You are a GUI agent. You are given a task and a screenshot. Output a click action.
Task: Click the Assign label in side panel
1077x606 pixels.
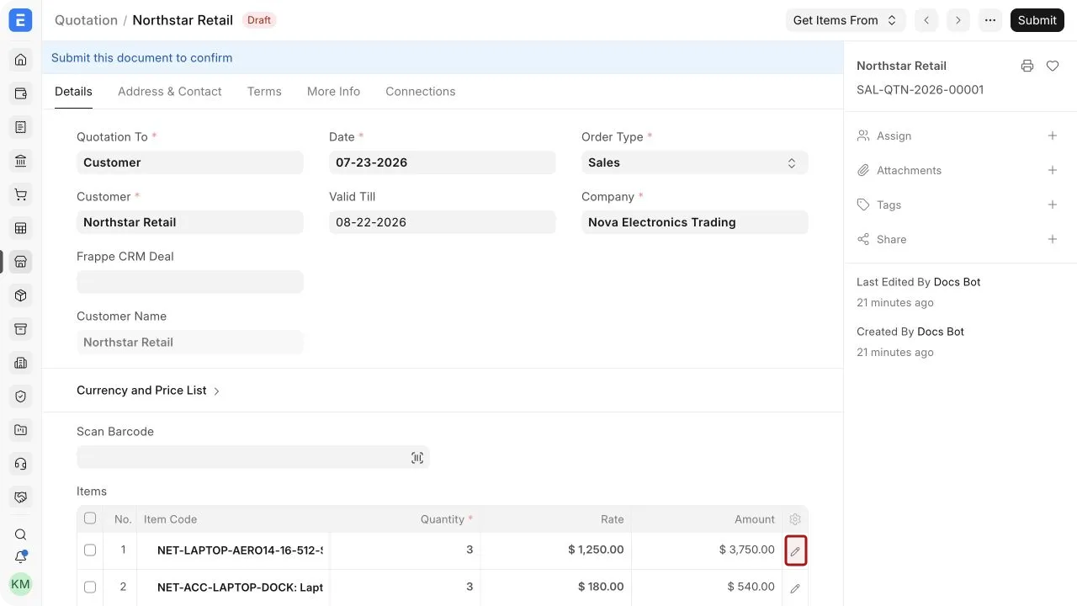(x=894, y=136)
